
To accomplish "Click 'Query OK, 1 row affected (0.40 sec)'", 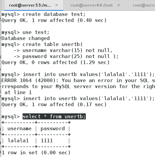I will pos(54,20).
